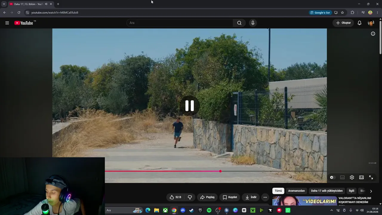Click the browser address bar URL

[x=55, y=13]
